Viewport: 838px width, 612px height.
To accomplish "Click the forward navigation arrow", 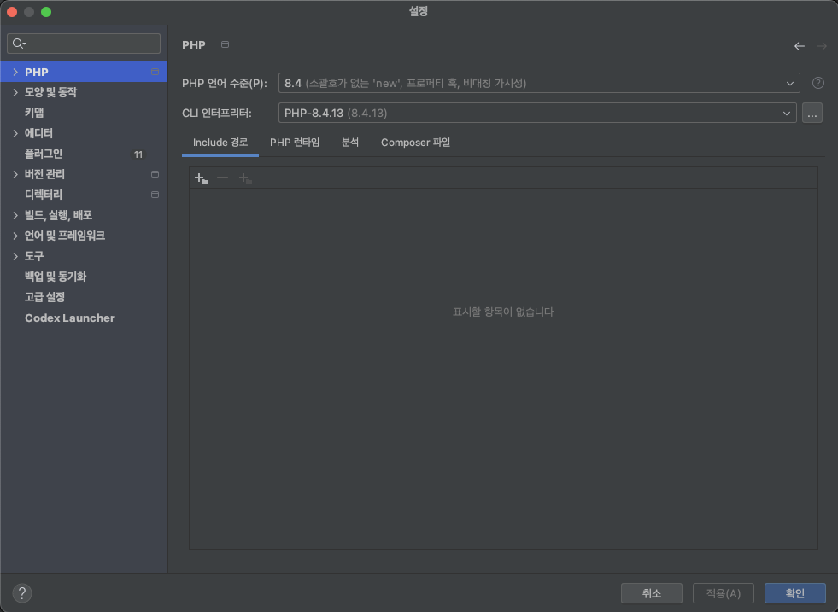I will point(819,45).
